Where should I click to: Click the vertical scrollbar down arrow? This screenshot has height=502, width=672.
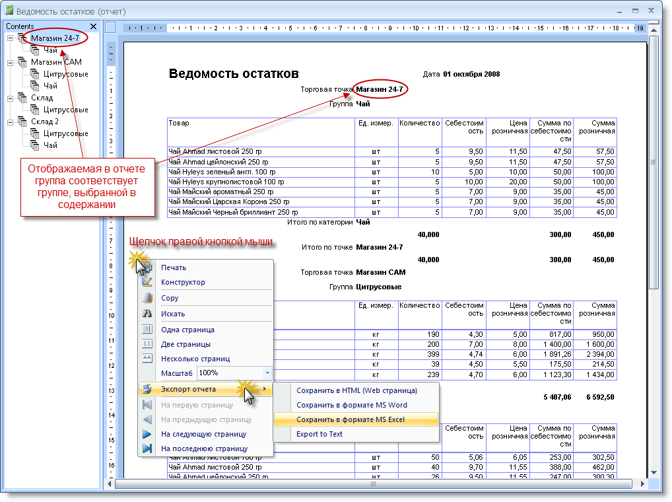654,472
